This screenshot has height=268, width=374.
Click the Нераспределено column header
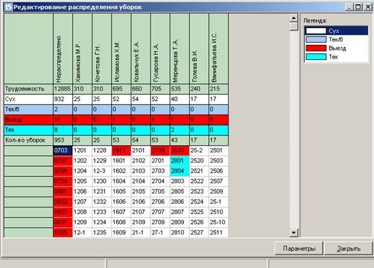coord(62,49)
